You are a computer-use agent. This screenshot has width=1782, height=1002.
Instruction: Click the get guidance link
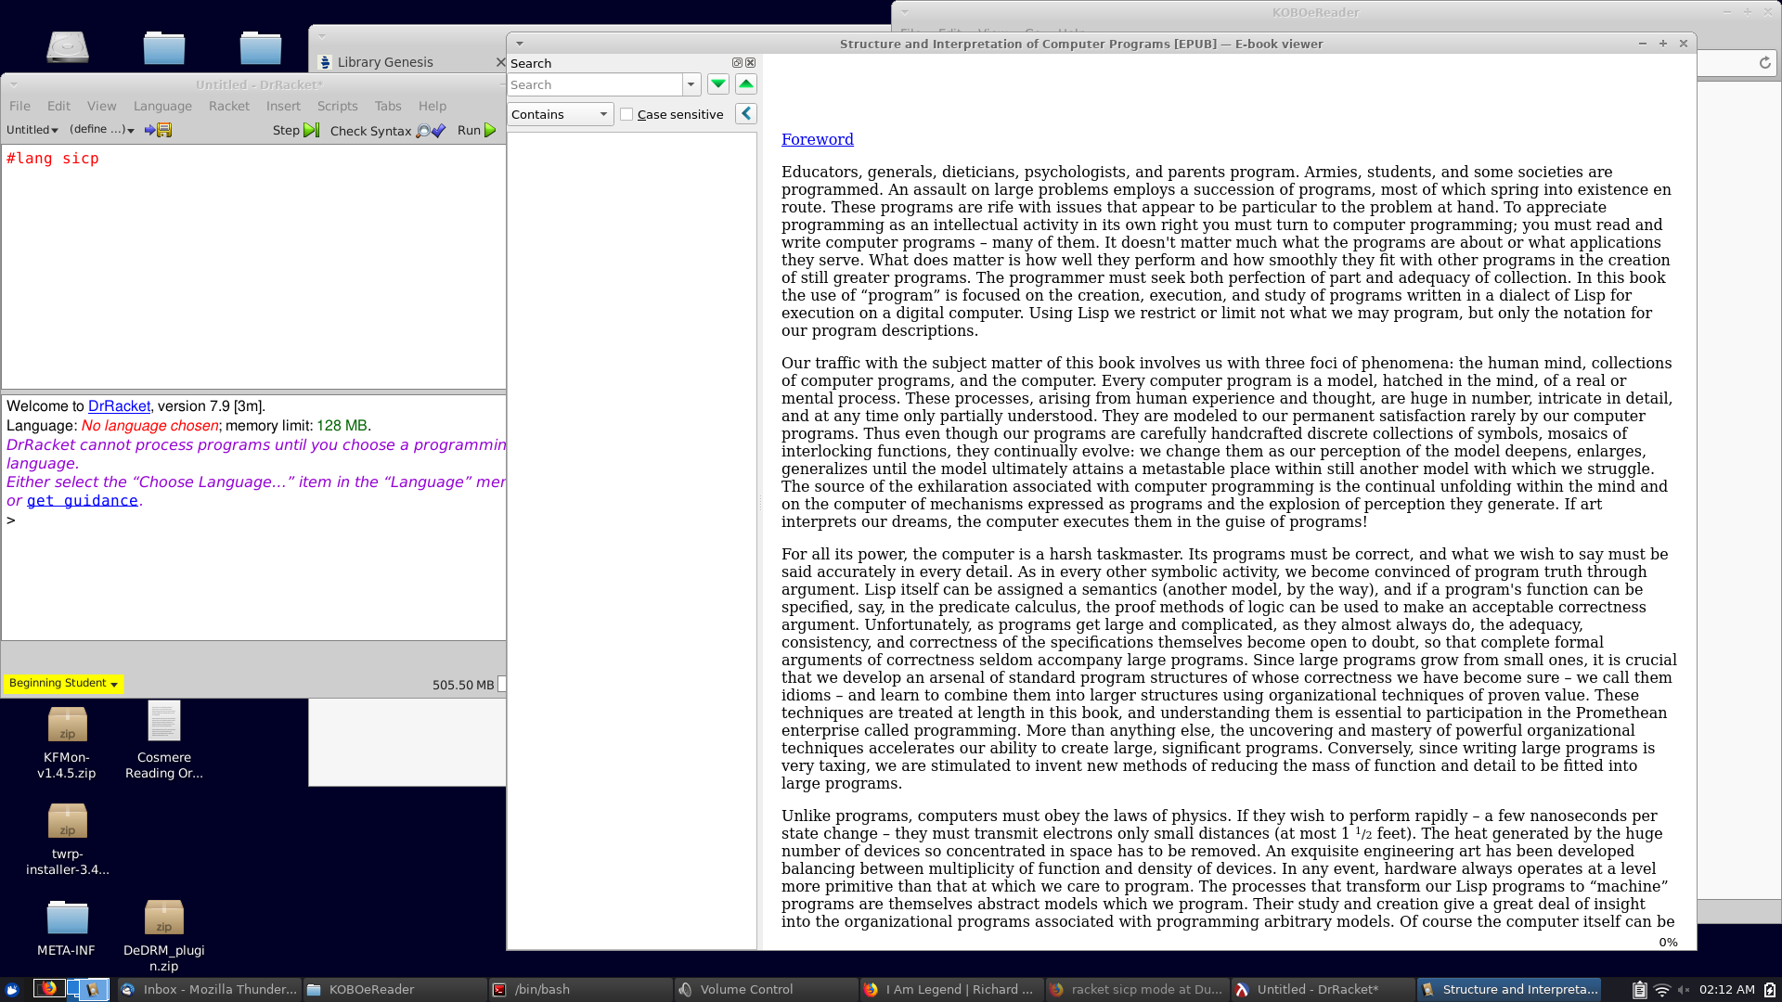(x=82, y=501)
